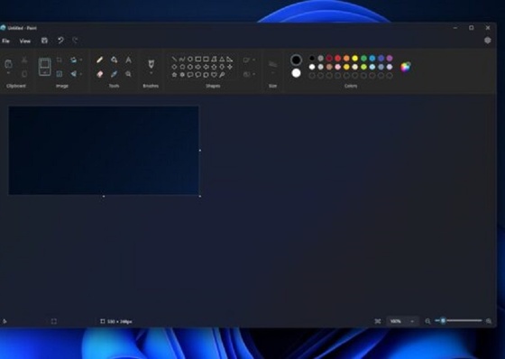Click the Crop icon
This screenshot has width=505, height=359.
(60, 60)
